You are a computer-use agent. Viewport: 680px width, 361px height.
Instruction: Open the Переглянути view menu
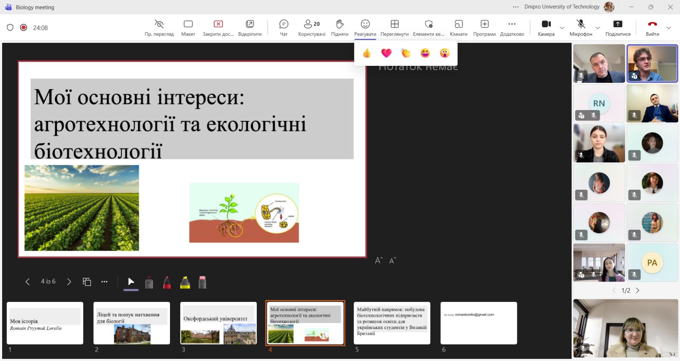394,28
